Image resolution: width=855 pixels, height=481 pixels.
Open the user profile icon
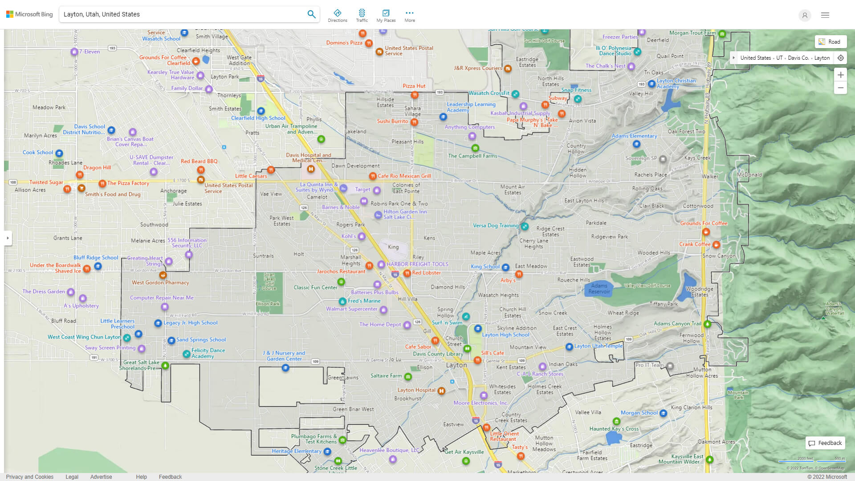[805, 15]
